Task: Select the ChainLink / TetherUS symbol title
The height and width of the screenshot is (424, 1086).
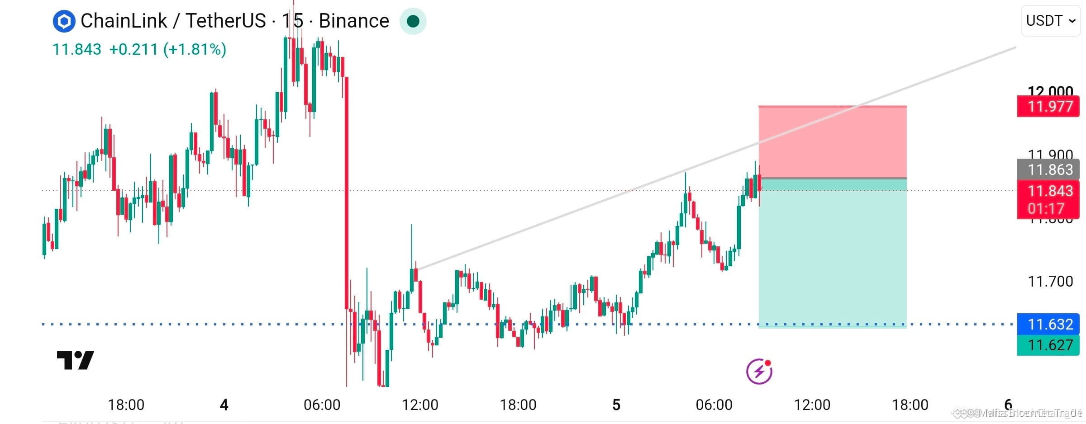Action: pyautogui.click(x=173, y=21)
